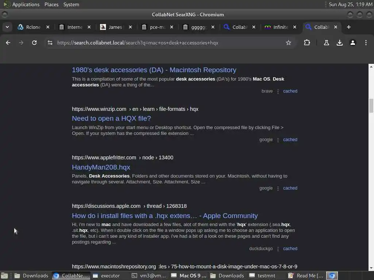Close the James tab

pyautogui.click(x=130, y=27)
